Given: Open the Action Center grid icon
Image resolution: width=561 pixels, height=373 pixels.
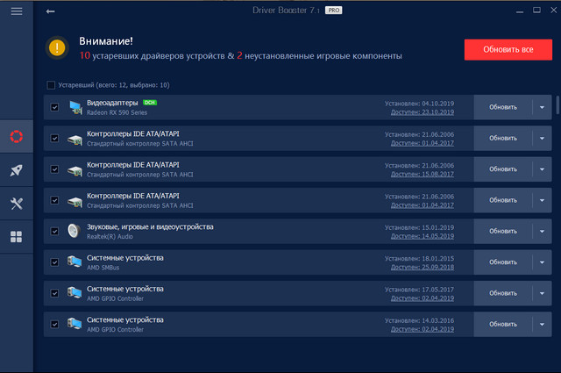Looking at the screenshot, I should tap(17, 237).
